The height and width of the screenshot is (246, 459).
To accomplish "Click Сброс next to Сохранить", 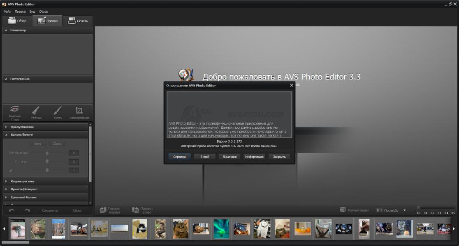I will coord(77,210).
